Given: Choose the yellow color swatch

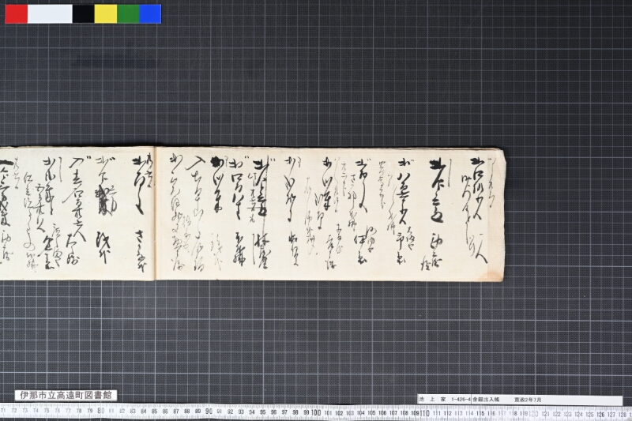Looking at the screenshot, I should tap(106, 13).
